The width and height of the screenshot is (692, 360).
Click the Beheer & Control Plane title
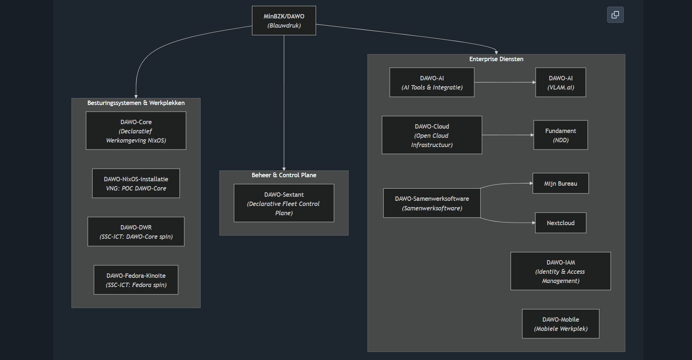[x=284, y=175]
